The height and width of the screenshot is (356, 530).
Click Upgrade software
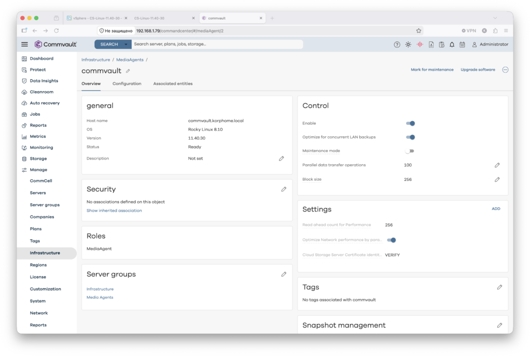pos(478,70)
